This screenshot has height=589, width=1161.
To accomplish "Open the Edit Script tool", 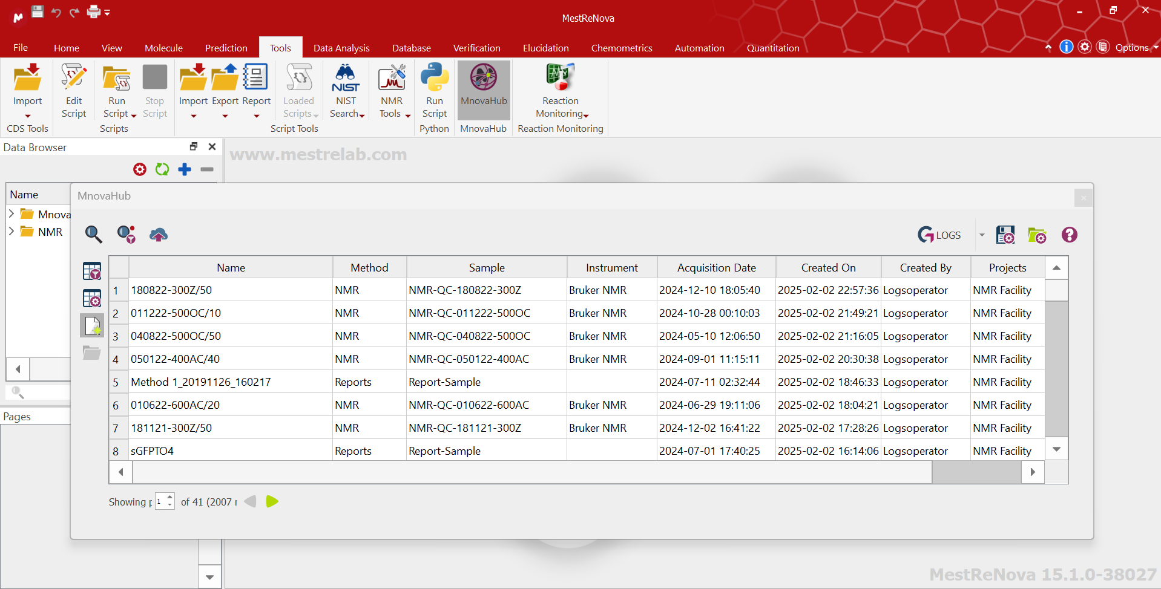I will pyautogui.click(x=74, y=91).
